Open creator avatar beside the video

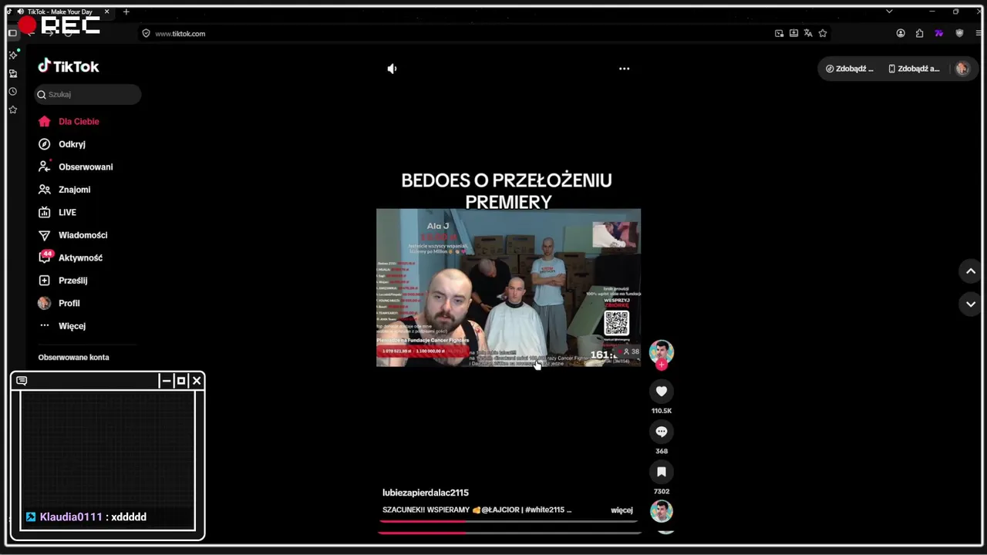coord(661,351)
